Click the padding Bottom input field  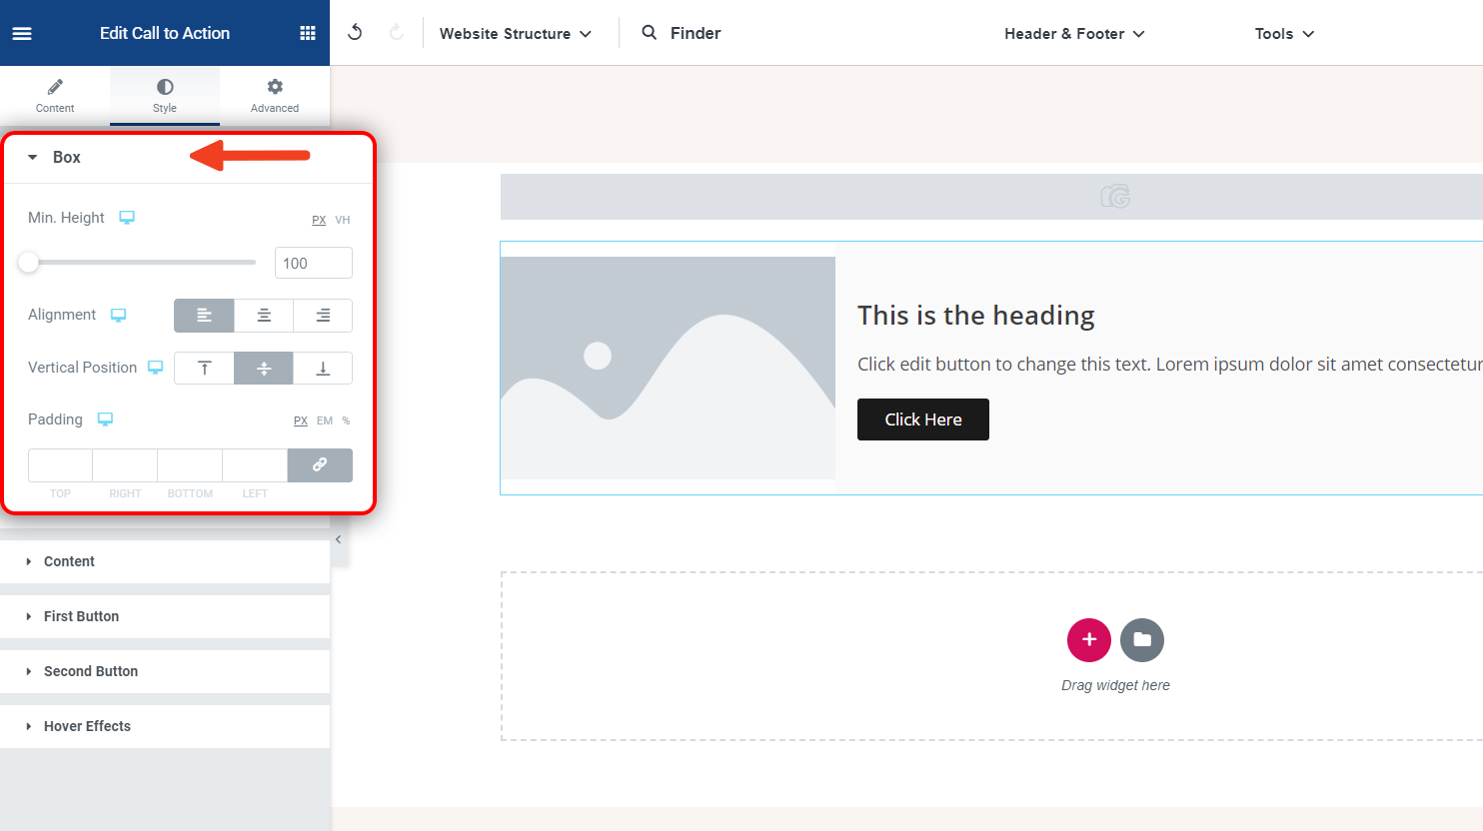tap(190, 465)
